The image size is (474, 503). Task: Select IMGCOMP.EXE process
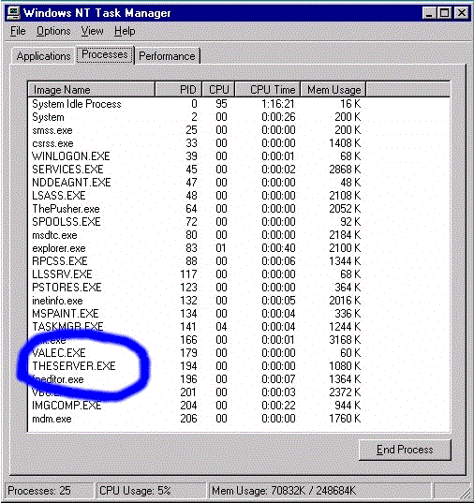[x=197, y=406]
